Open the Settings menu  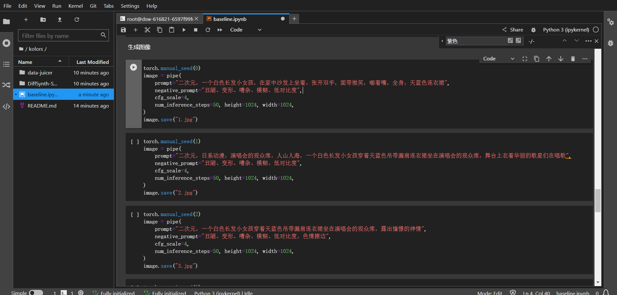(x=130, y=6)
